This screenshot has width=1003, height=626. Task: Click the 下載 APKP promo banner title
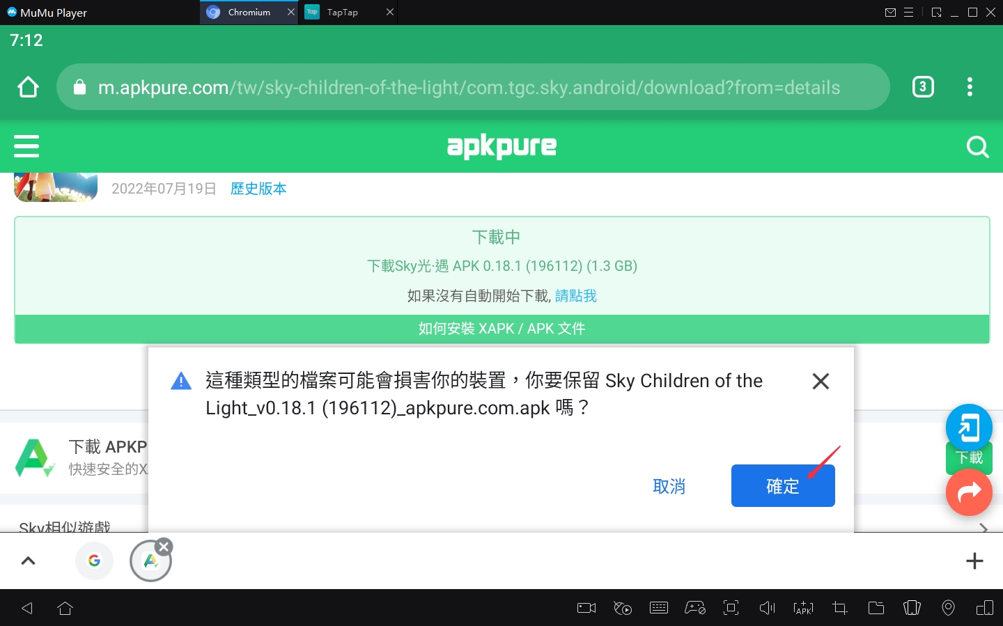tap(108, 446)
